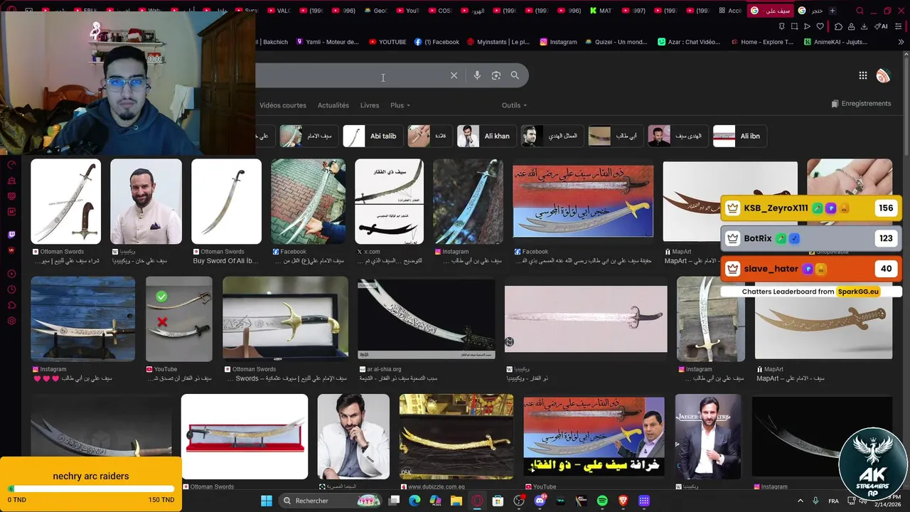Open the Instagram bookmark
910x512 pixels.
click(x=558, y=42)
